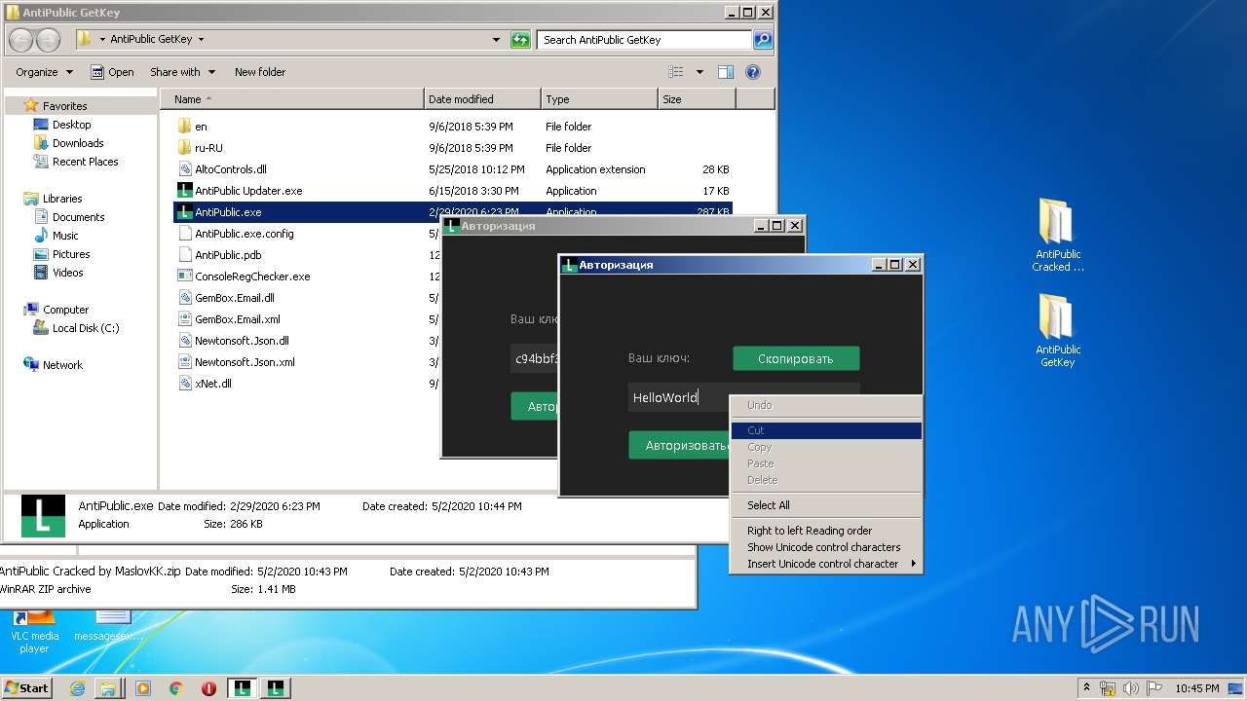Click the Авторизоваться button in front window
Viewport: 1247px width, 701px height.
click(x=679, y=445)
